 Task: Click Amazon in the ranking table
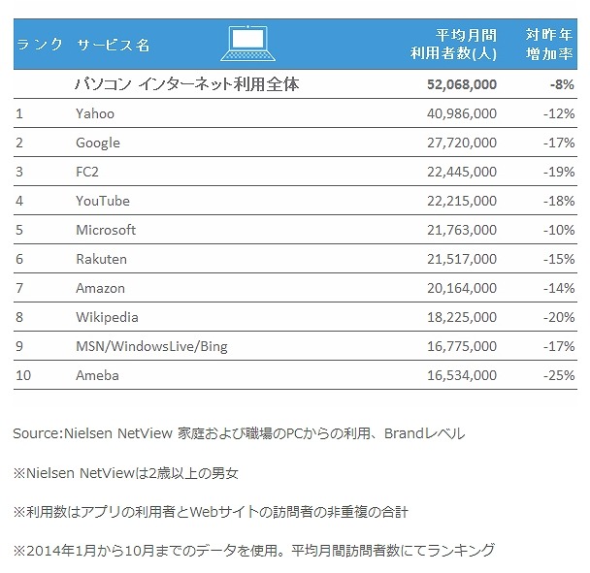(101, 288)
